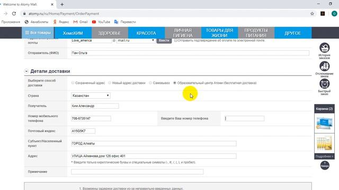Image resolution: width=339 pixels, height=190 pixels.
Task: Click the dark extension icon in toolbar
Action: pyautogui.click(x=323, y=14)
